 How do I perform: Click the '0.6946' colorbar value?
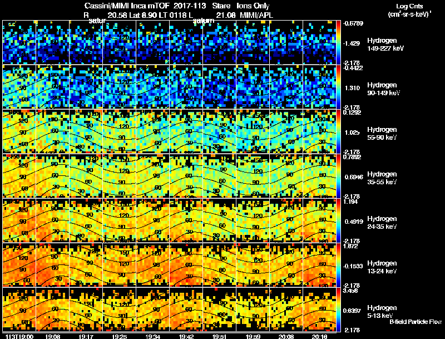pos(354,177)
